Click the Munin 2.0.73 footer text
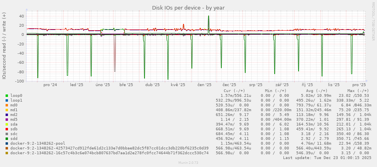The image size is (377, 167). (x=188, y=163)
